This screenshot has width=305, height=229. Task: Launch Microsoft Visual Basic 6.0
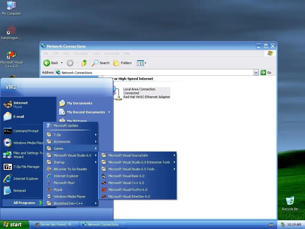coord(138,176)
